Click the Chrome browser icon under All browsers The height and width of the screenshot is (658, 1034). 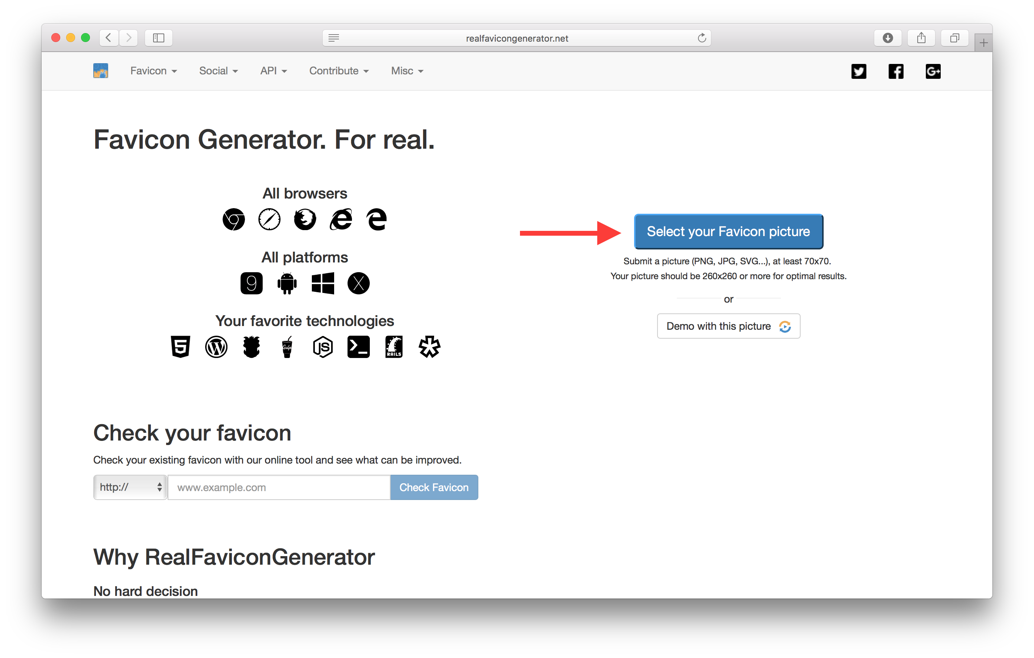coord(233,219)
